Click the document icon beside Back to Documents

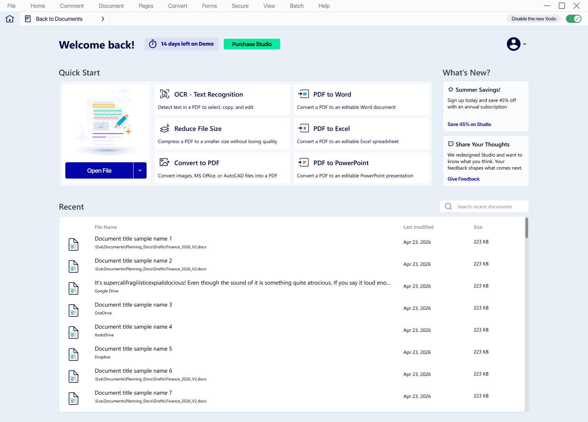click(x=28, y=19)
